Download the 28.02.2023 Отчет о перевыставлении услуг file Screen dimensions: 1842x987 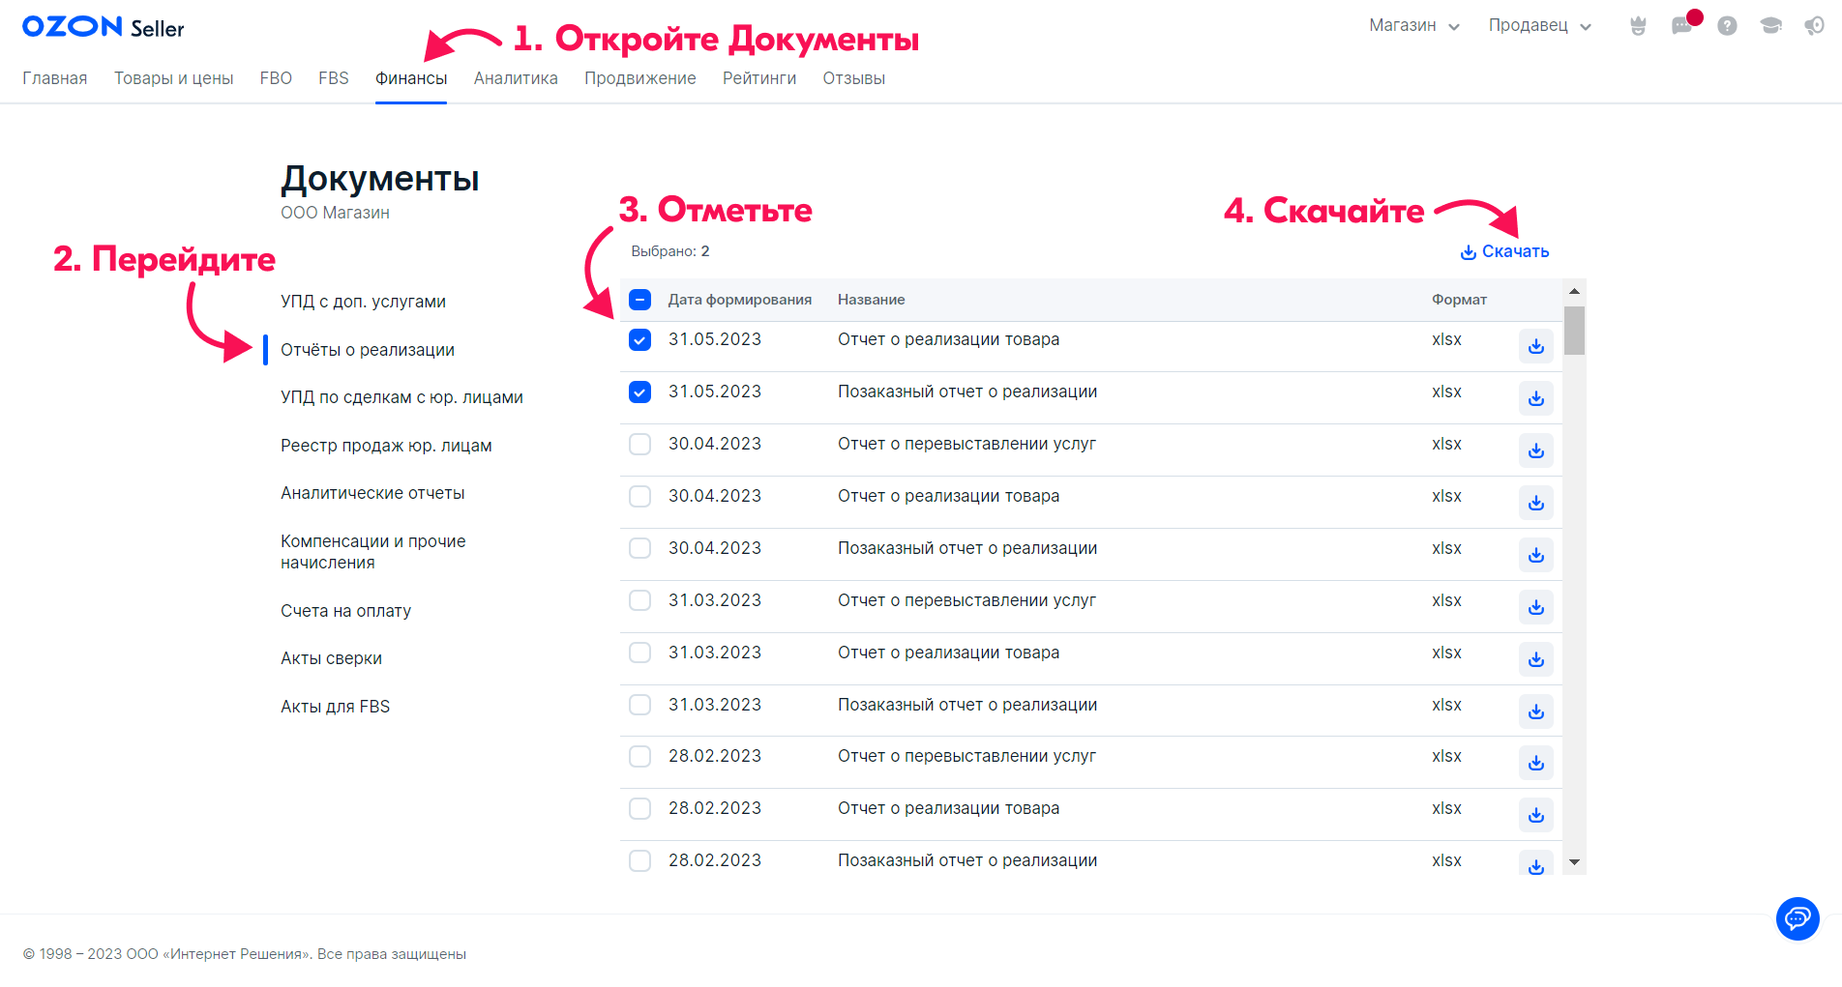click(1535, 763)
